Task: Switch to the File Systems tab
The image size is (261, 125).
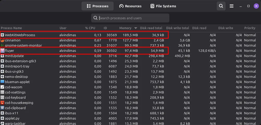Action: tap(163, 6)
